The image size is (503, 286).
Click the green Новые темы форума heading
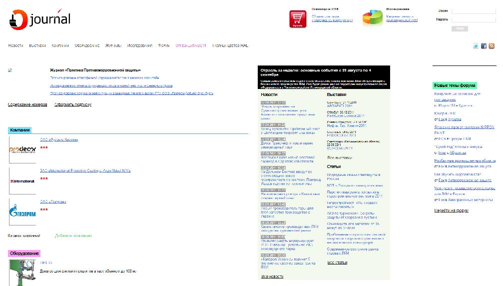(455, 85)
